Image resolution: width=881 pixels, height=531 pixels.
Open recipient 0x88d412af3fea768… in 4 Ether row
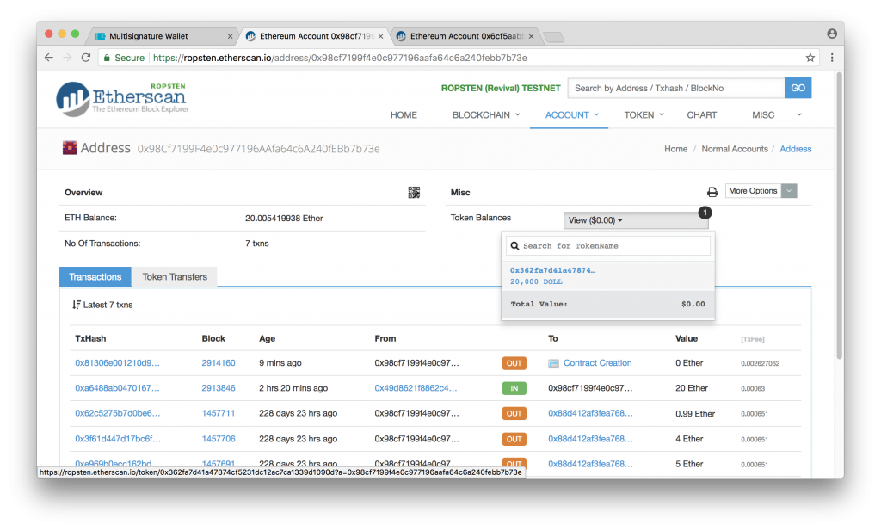coord(590,438)
